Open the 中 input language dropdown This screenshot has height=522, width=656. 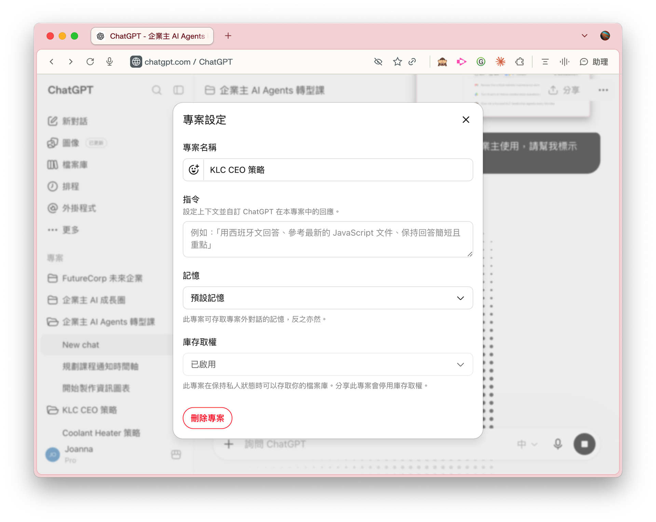coord(527,444)
